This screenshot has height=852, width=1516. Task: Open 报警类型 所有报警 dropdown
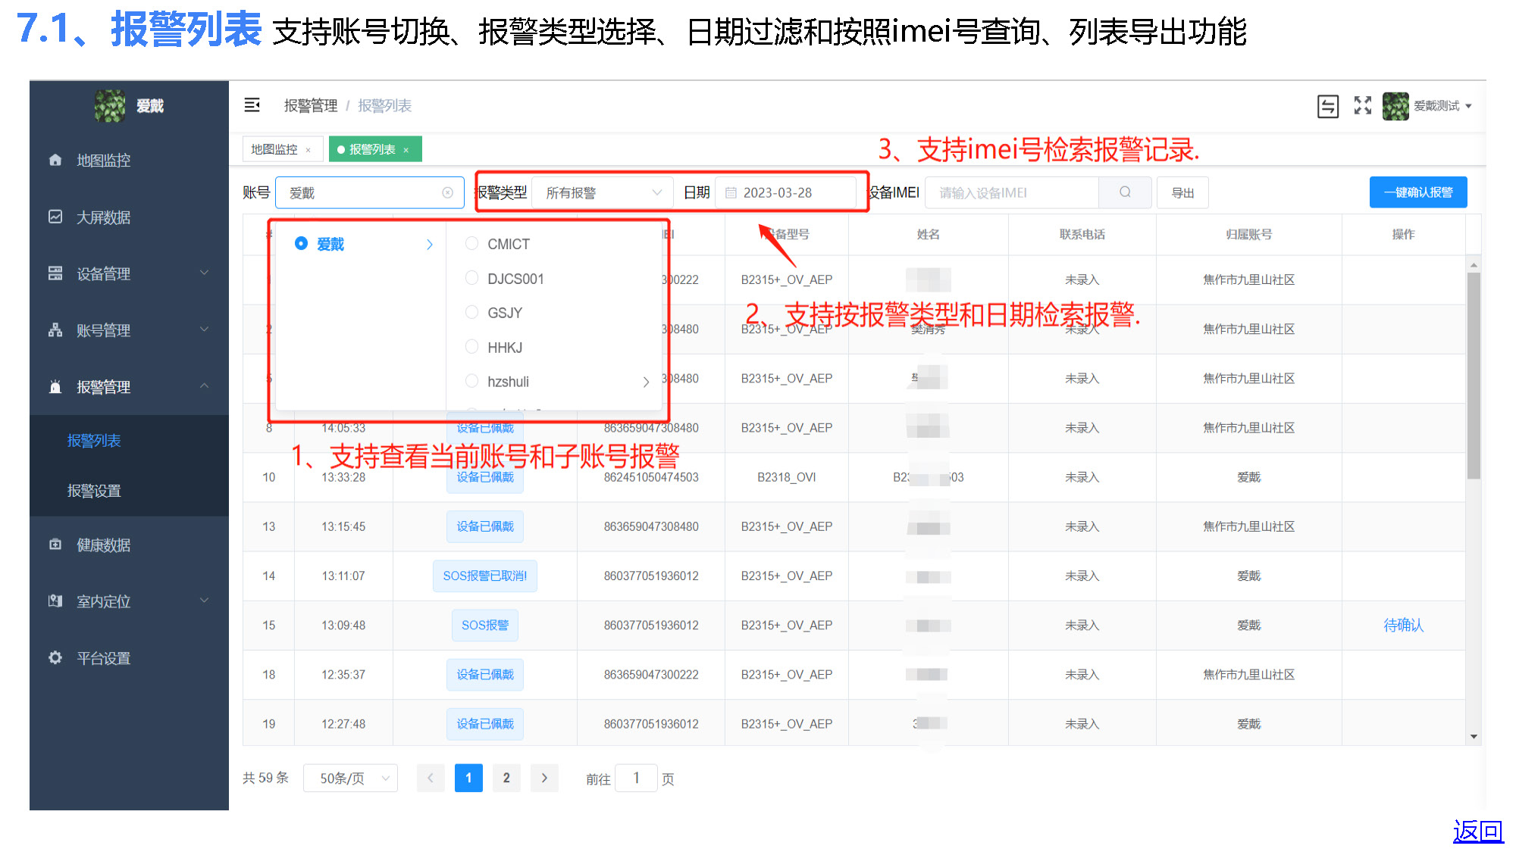pyautogui.click(x=603, y=192)
